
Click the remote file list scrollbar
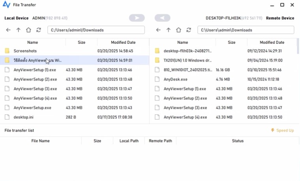pos(298,46)
